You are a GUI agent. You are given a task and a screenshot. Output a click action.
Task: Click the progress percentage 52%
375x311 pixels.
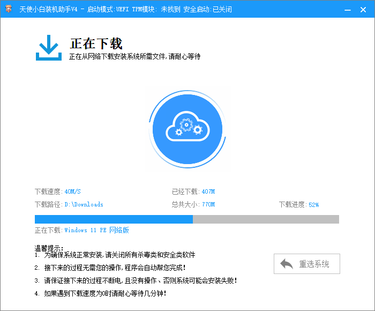point(313,205)
